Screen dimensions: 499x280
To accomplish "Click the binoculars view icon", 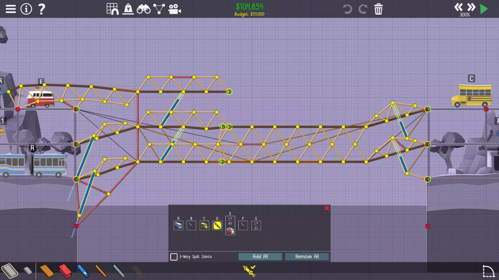I will tap(143, 9).
